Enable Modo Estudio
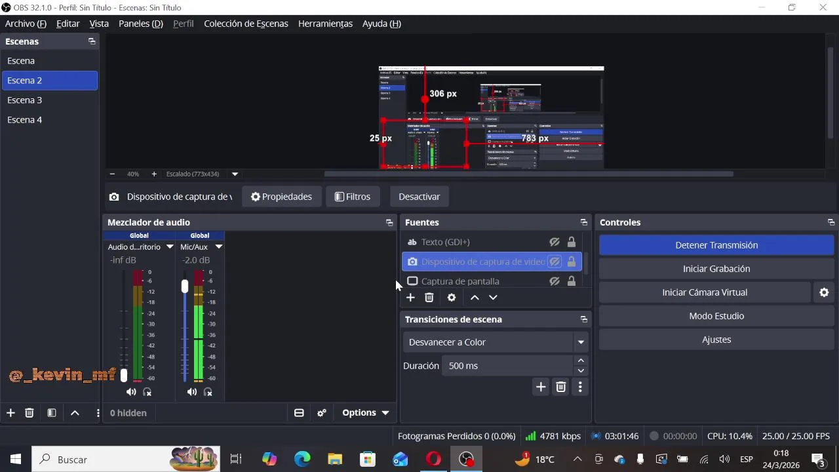839x472 pixels. (x=716, y=316)
